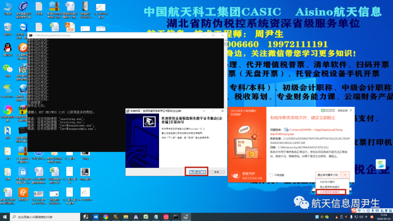The height and width of the screenshot is (221, 393).
Task: Close the 360 security popup
Action: point(351,110)
